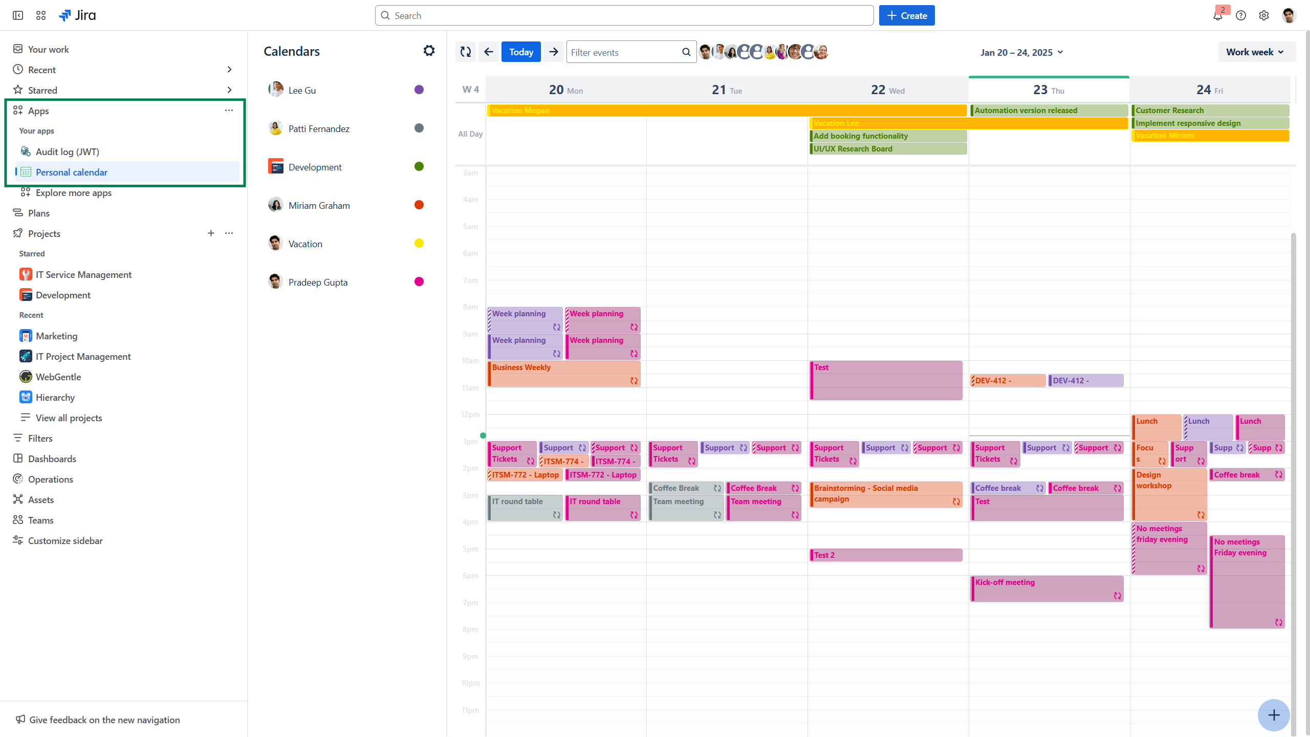
Task: Toggle Vacation calendar visibility
Action: [x=419, y=244]
